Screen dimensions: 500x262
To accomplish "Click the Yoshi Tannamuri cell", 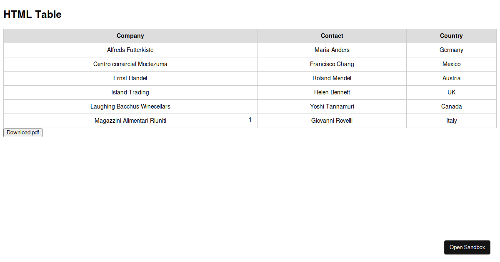I will 332,107.
